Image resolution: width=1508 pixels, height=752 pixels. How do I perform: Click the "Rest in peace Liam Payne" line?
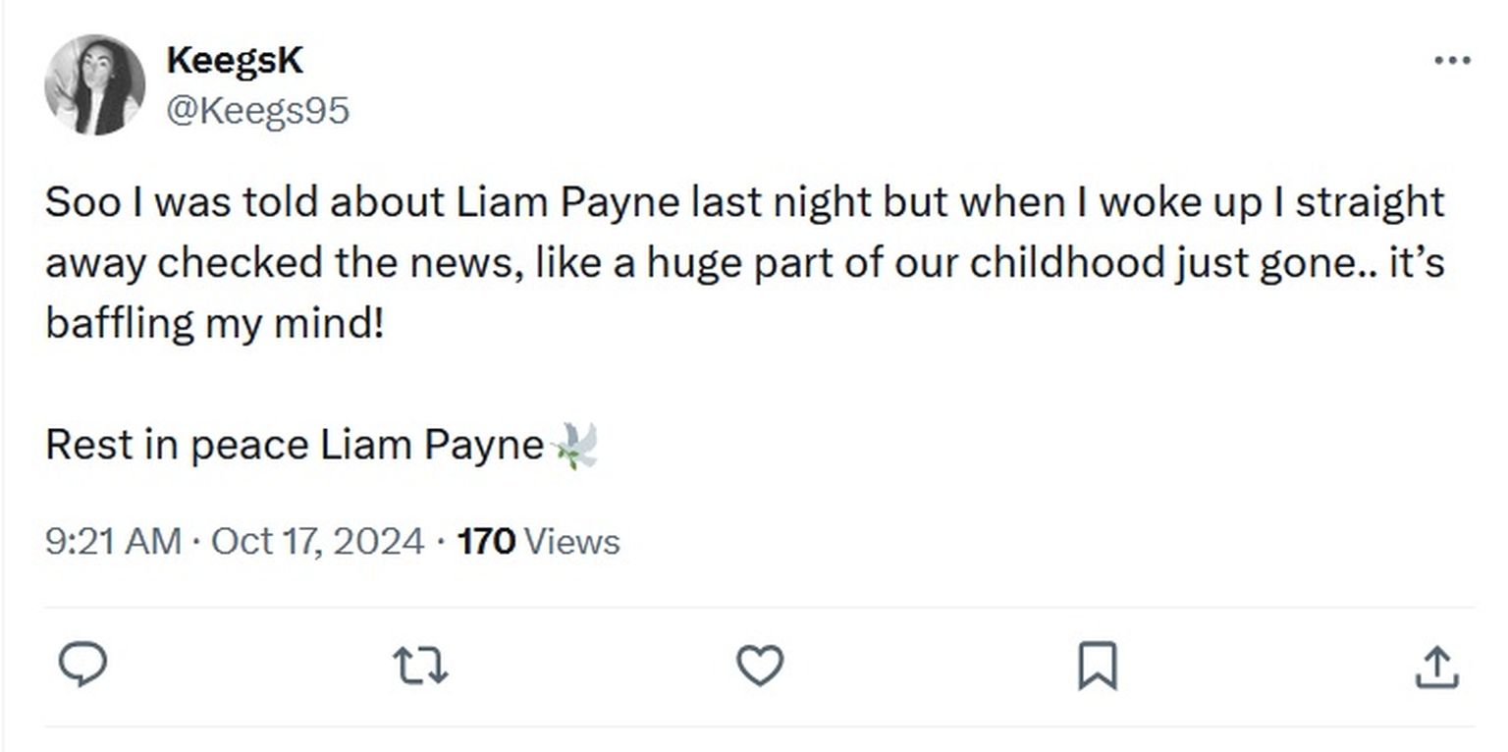pyautogui.click(x=295, y=446)
